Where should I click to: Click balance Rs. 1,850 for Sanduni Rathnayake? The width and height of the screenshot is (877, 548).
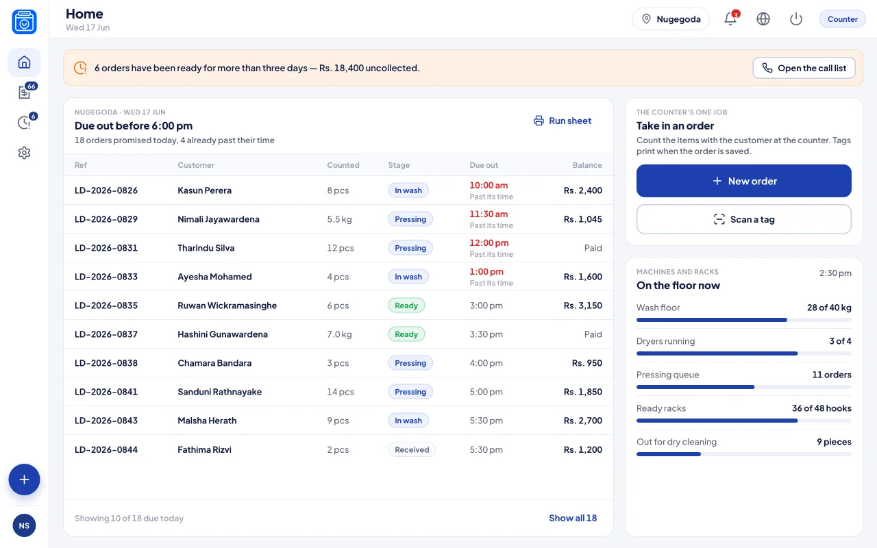583,392
